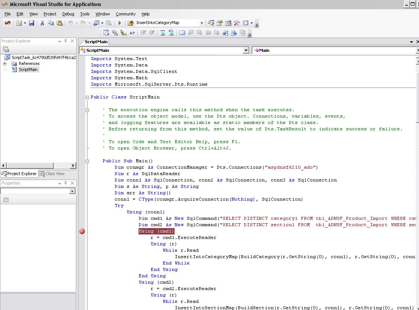The height and width of the screenshot is (310, 419).
Task: Expand the References tree node
Action: click(5, 64)
